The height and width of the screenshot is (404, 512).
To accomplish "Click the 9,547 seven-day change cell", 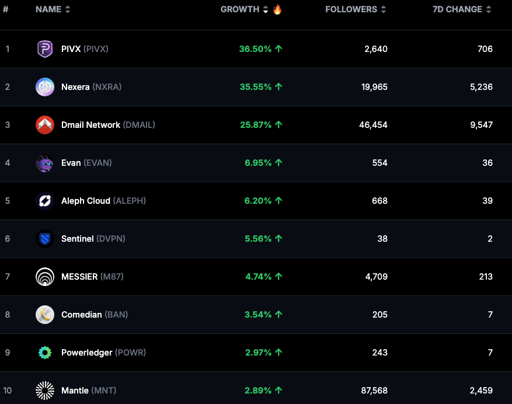I will (481, 125).
